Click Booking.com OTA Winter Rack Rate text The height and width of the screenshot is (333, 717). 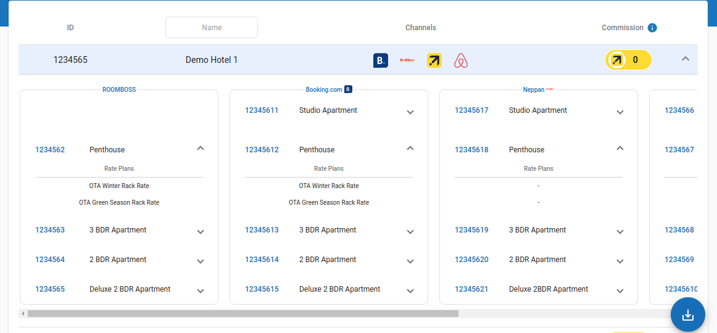pos(329,186)
